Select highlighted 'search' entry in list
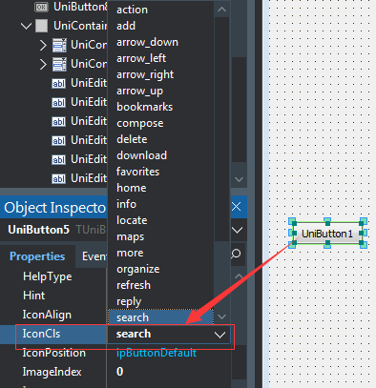Viewport: 376px width, 388px height. (x=160, y=317)
